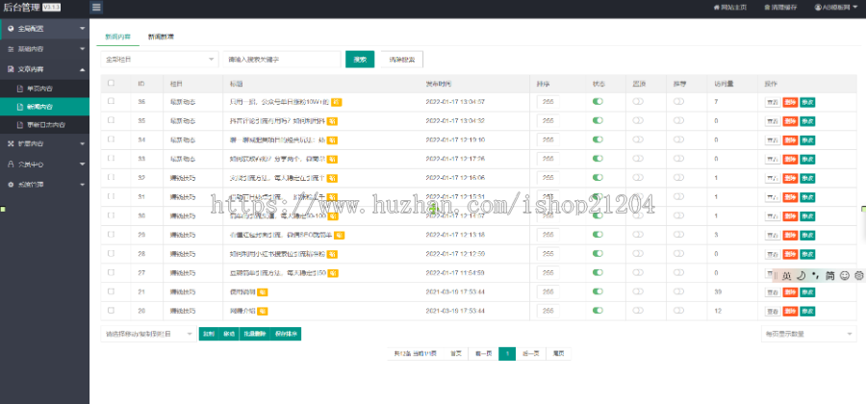Click the extended content sidebar icon
Screen dimensions: 866x404
tap(11, 143)
